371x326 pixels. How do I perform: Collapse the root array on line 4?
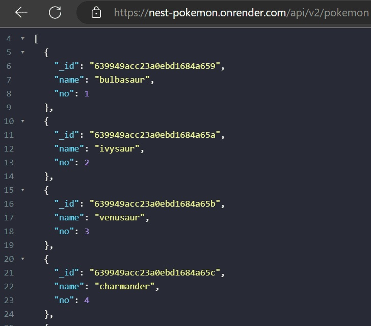23,38
